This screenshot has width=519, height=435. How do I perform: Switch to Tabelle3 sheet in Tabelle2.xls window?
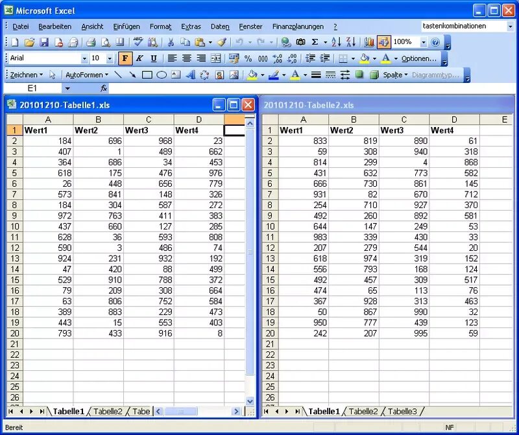402,412
